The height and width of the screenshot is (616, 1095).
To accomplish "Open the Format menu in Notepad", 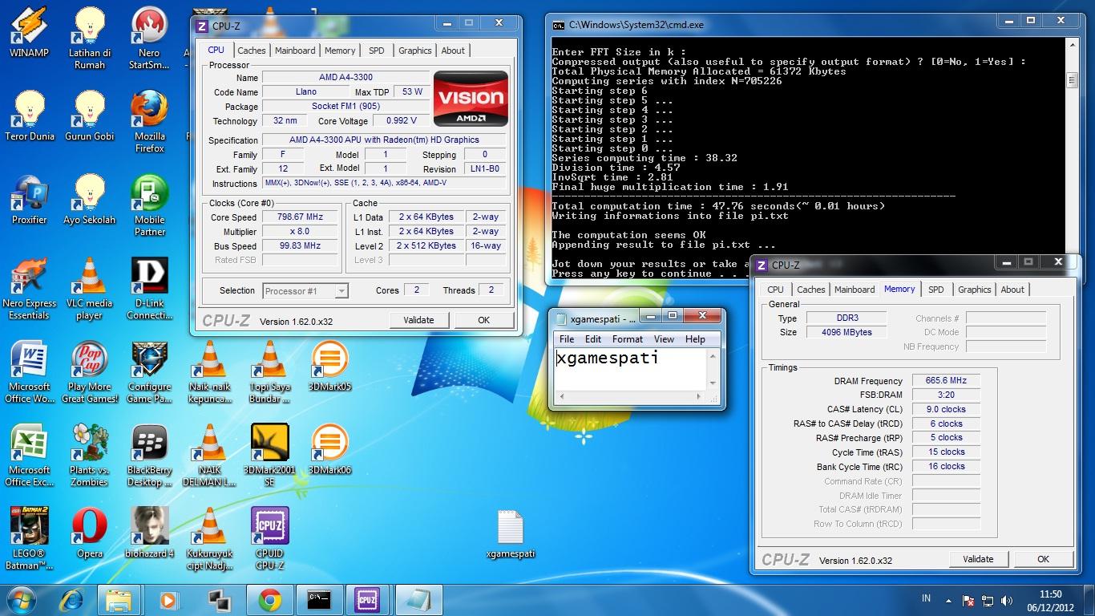I will pyautogui.click(x=628, y=339).
